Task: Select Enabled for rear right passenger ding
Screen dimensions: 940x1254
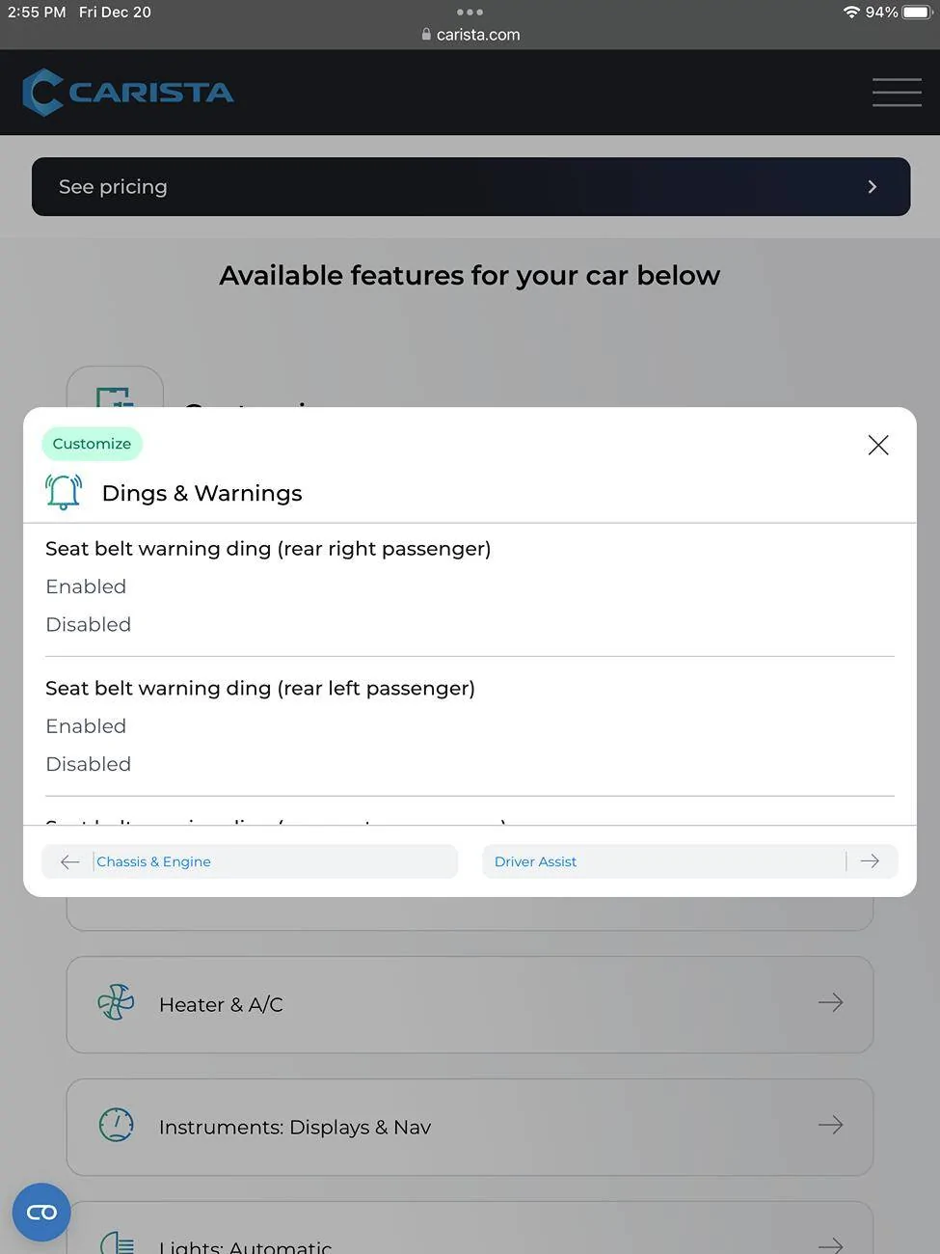Action: click(x=86, y=586)
